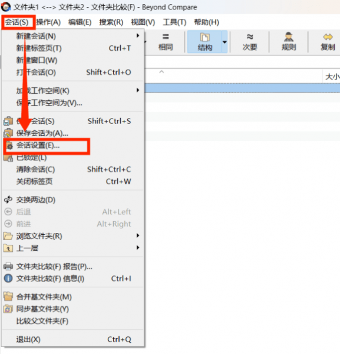Toggle the 结构 toolbar button

pos(204,42)
